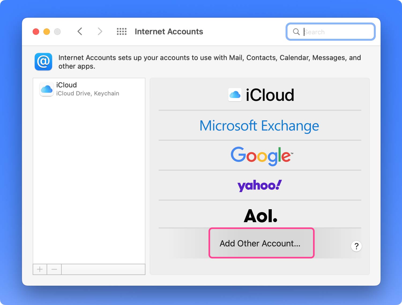Close the window with the red button
The height and width of the screenshot is (305, 402).
tap(36, 32)
